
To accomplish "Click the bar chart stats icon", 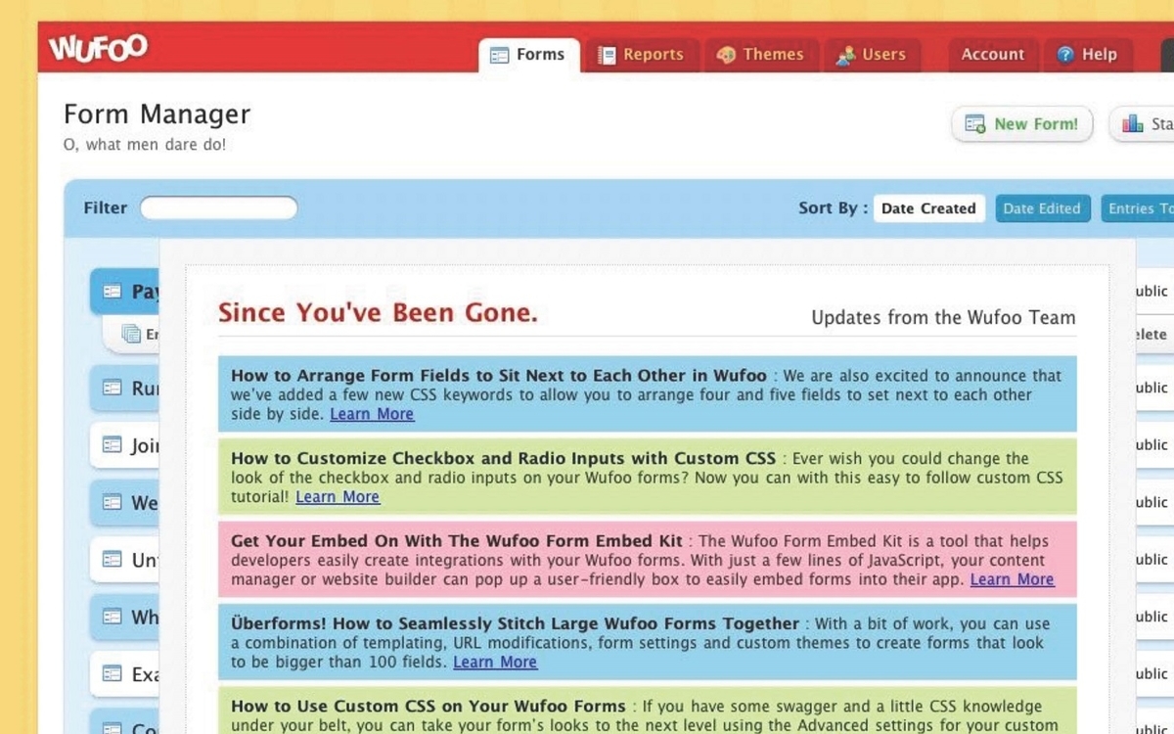I will (1133, 123).
